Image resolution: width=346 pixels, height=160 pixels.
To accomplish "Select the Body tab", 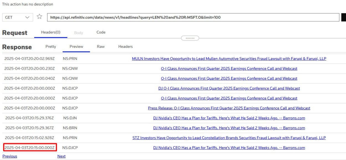I will [x=78, y=32].
